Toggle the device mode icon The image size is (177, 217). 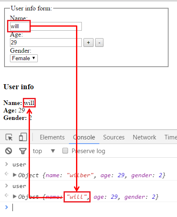tap(23, 137)
